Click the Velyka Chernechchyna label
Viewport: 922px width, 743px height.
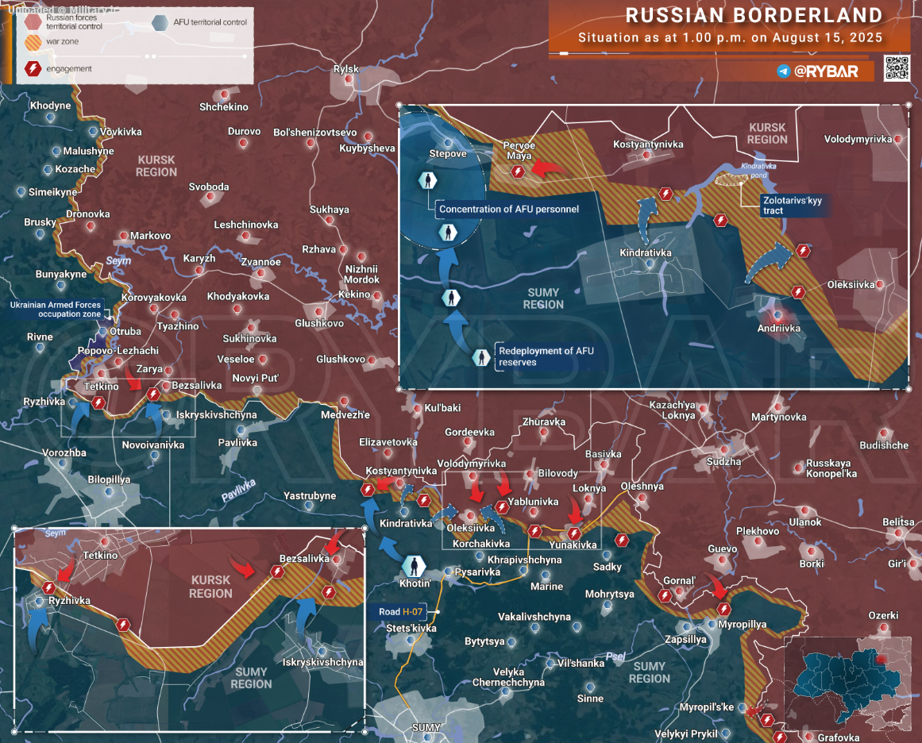508,677
